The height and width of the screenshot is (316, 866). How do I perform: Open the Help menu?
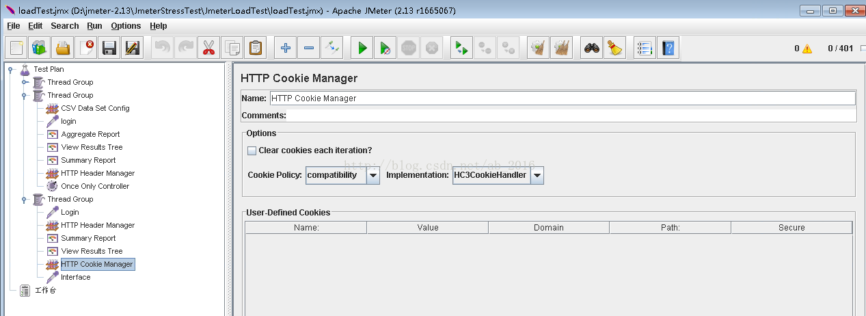[x=158, y=26]
